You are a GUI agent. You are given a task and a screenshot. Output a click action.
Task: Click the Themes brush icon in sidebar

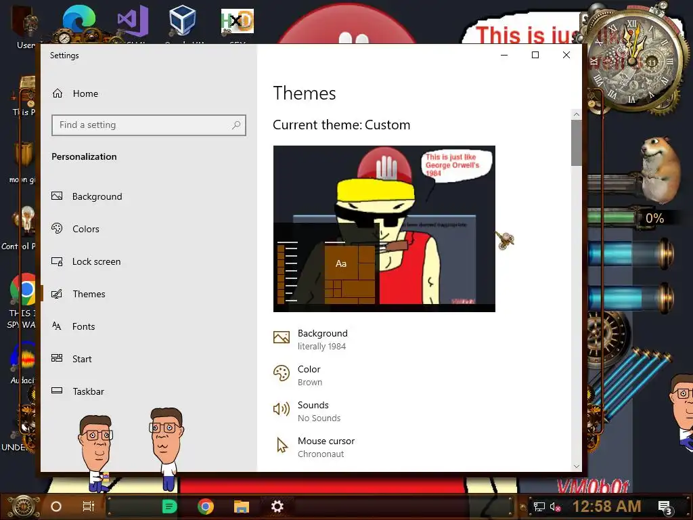[x=57, y=294]
